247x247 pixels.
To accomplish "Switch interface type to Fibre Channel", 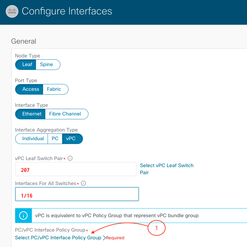I will (65, 114).
